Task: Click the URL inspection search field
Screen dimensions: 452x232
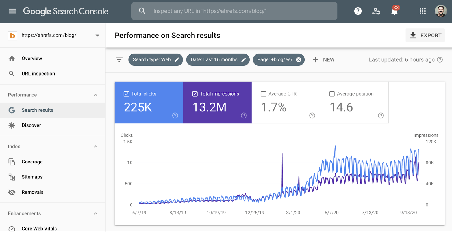Action: click(234, 11)
